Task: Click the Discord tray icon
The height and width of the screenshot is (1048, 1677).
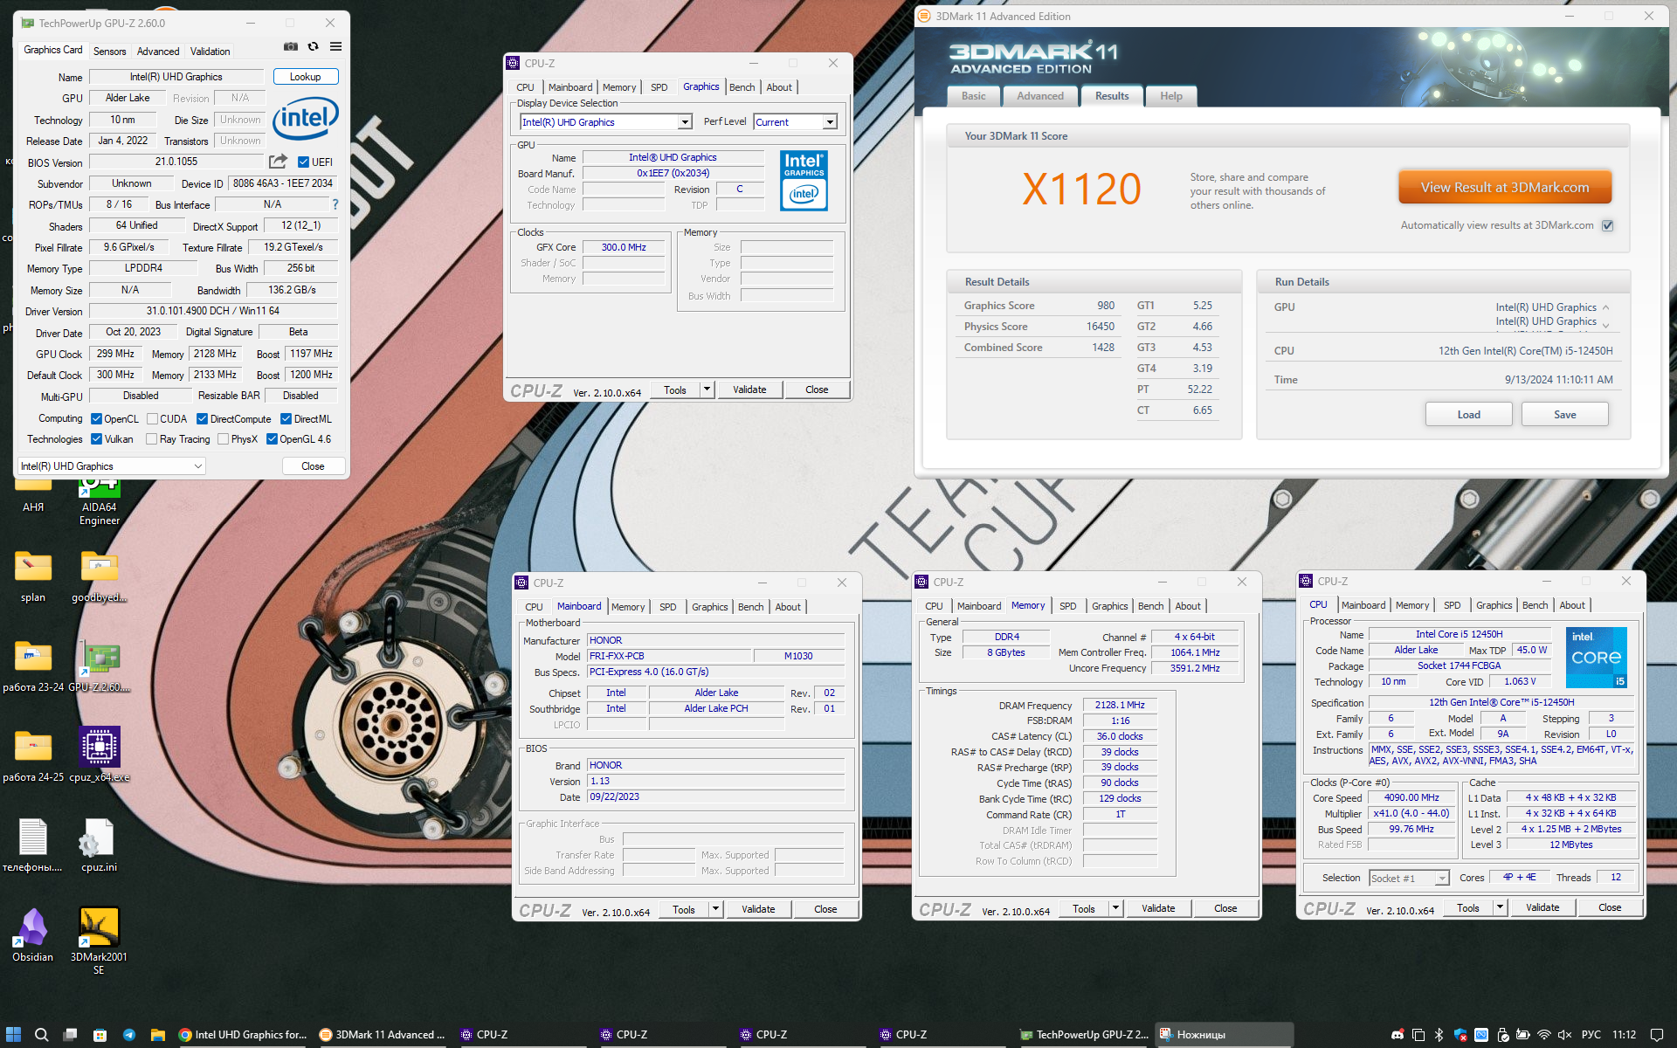Action: coord(1397,1034)
